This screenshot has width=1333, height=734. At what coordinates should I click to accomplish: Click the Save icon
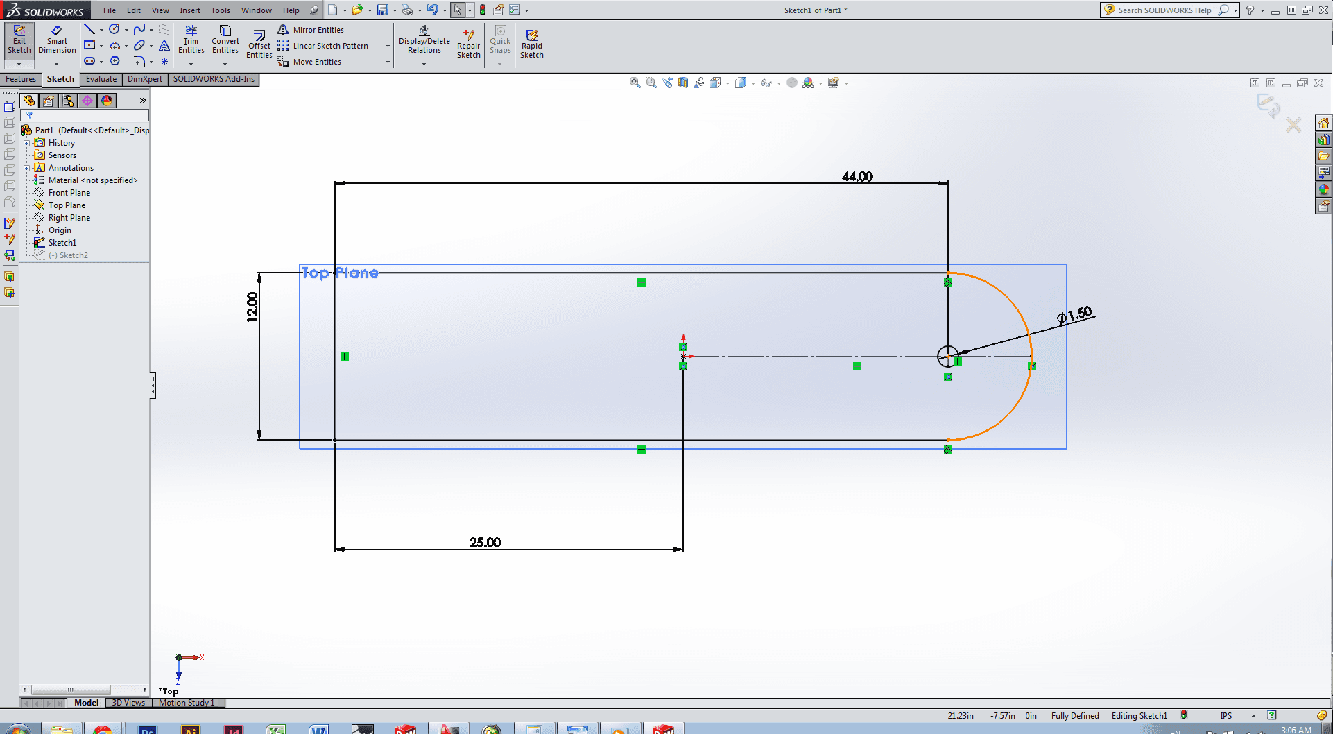[383, 10]
